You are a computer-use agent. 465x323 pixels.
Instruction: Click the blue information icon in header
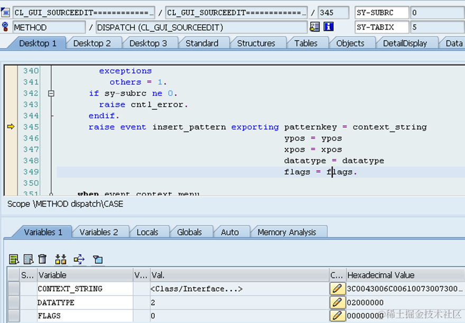(x=328, y=26)
